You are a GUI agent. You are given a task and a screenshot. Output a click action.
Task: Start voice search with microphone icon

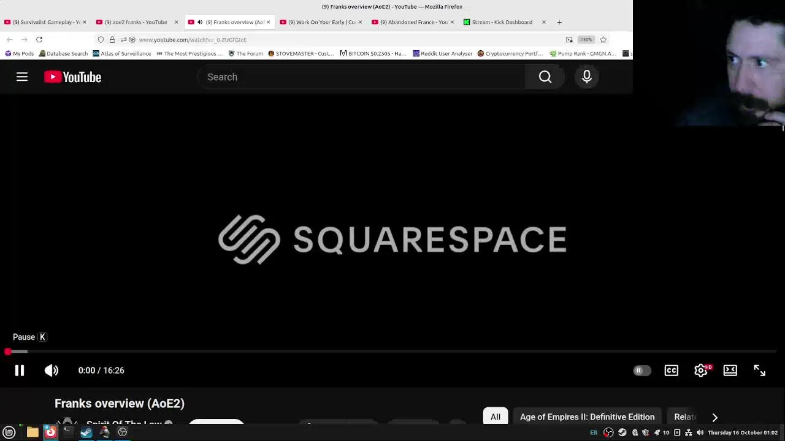pos(587,77)
